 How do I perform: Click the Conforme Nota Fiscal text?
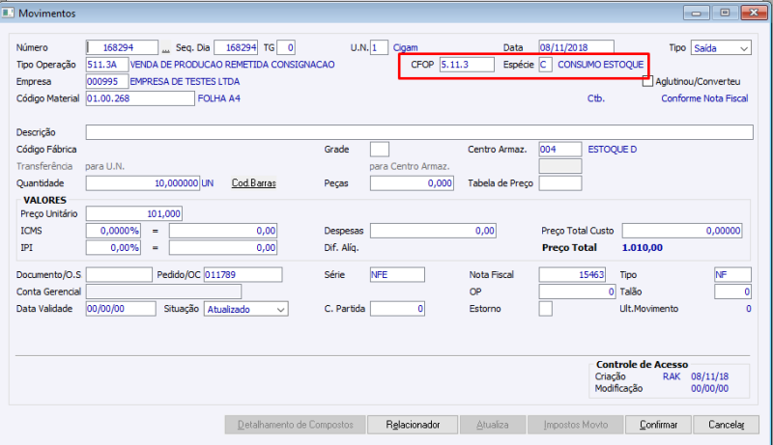pyautogui.click(x=704, y=98)
